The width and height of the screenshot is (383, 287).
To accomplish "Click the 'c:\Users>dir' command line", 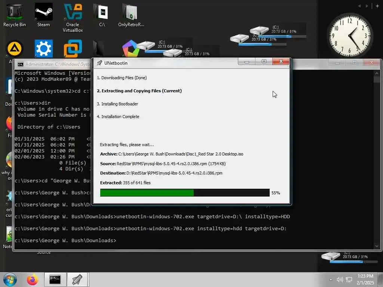I will [x=33, y=103].
